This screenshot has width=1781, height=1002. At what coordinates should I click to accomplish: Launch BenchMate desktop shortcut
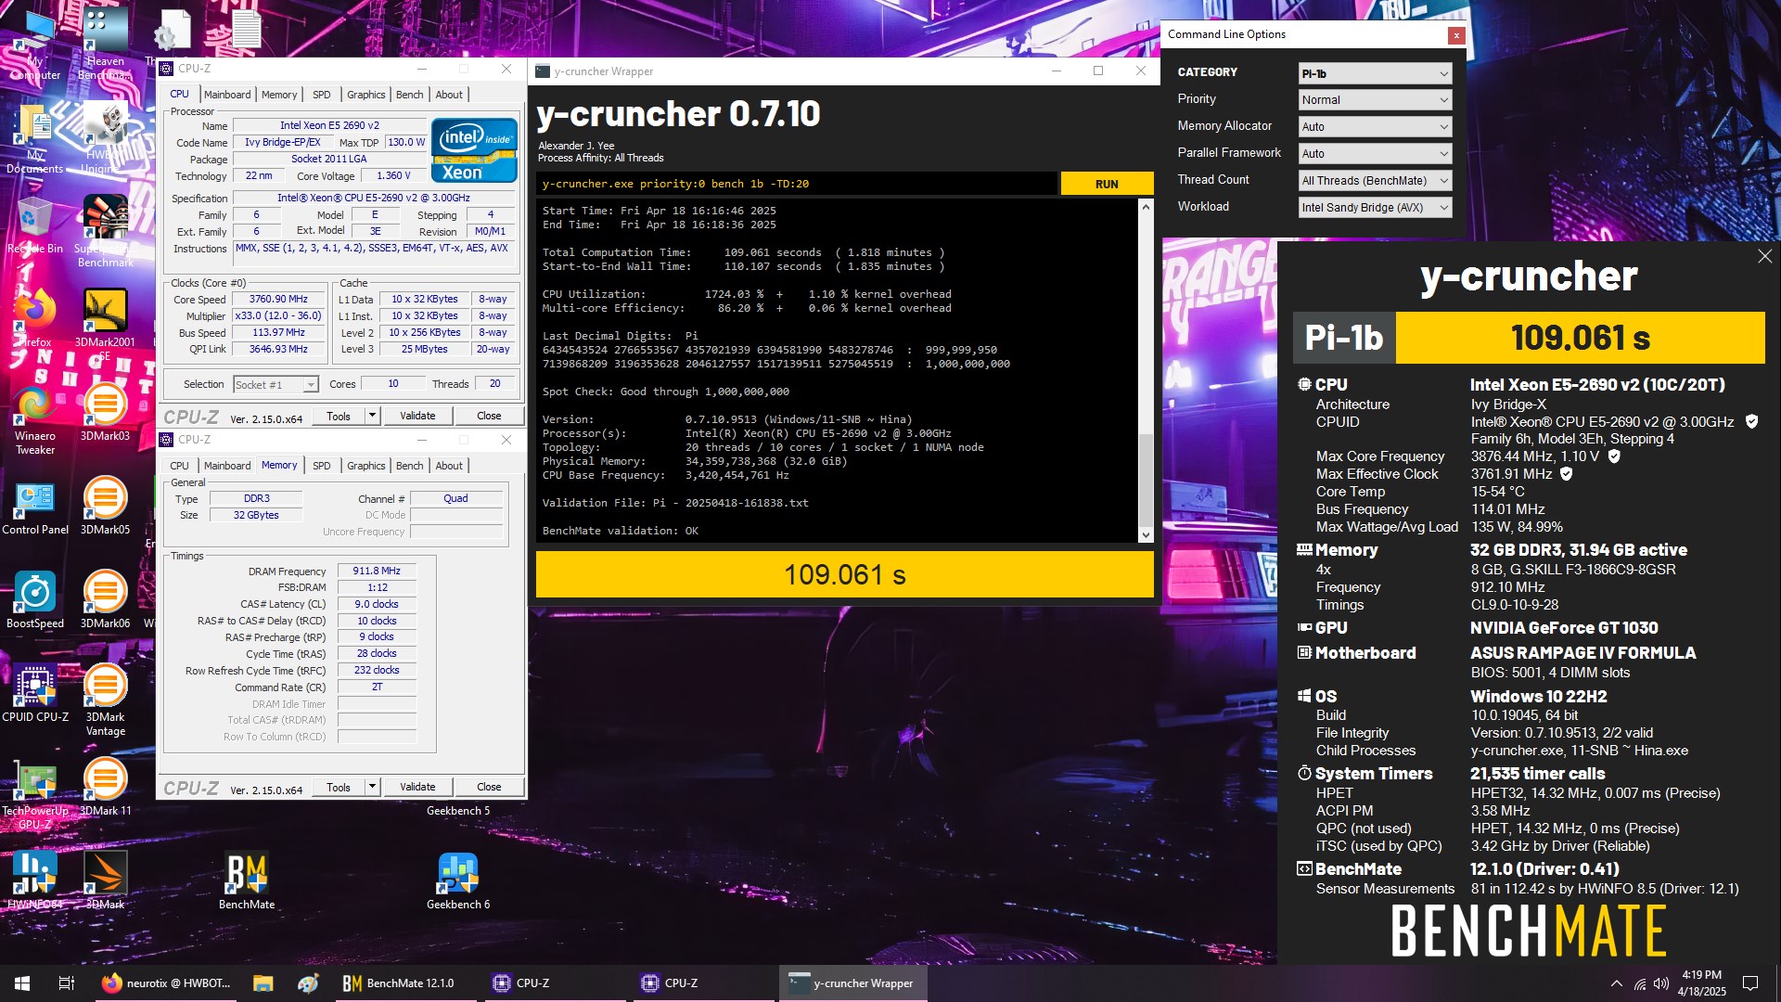coord(247,881)
